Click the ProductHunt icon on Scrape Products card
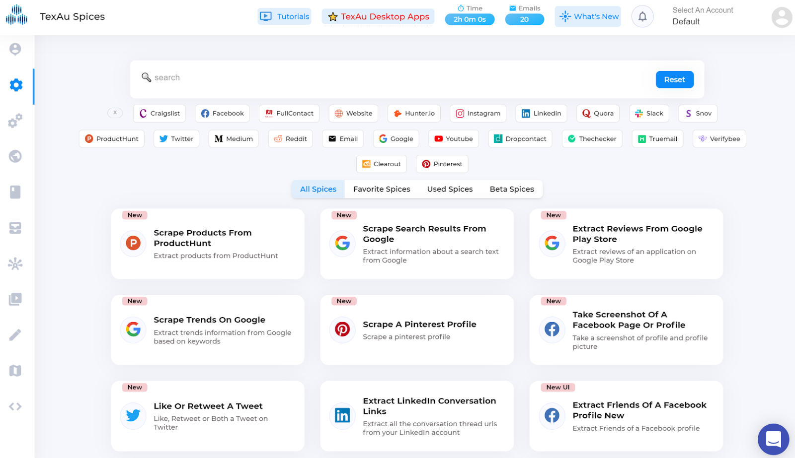795x458 pixels. 133,243
